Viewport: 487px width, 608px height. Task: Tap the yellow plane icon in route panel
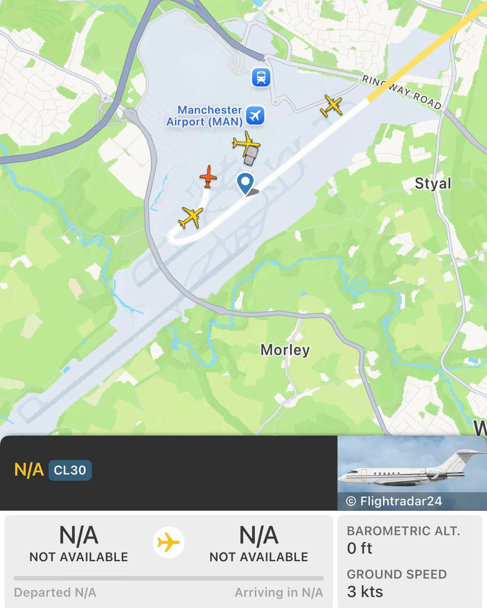pyautogui.click(x=169, y=542)
